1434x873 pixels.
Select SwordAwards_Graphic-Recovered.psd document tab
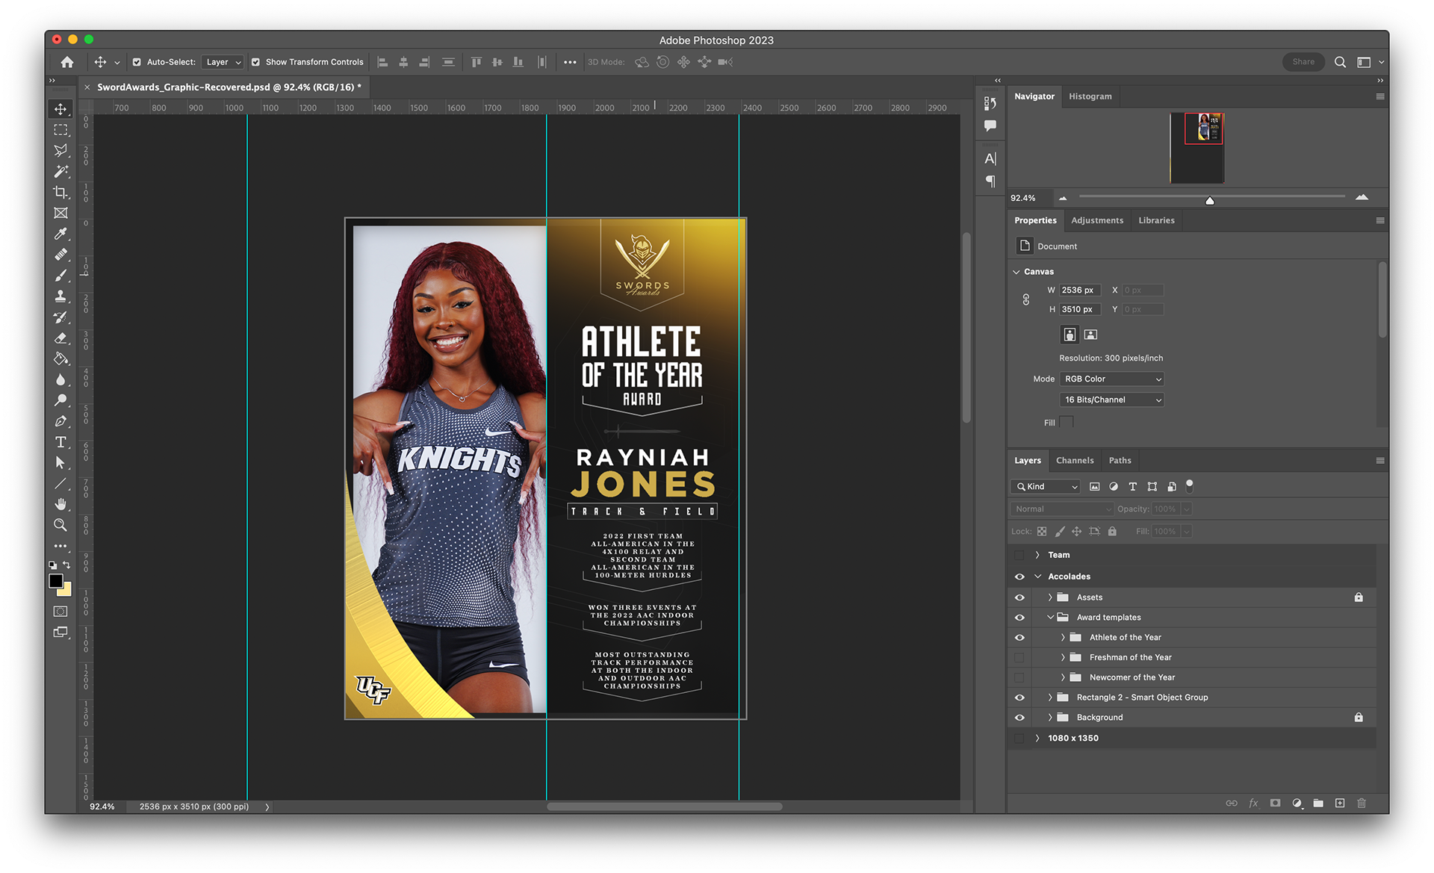click(x=229, y=87)
